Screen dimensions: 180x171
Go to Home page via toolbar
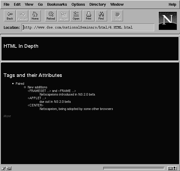35,16
